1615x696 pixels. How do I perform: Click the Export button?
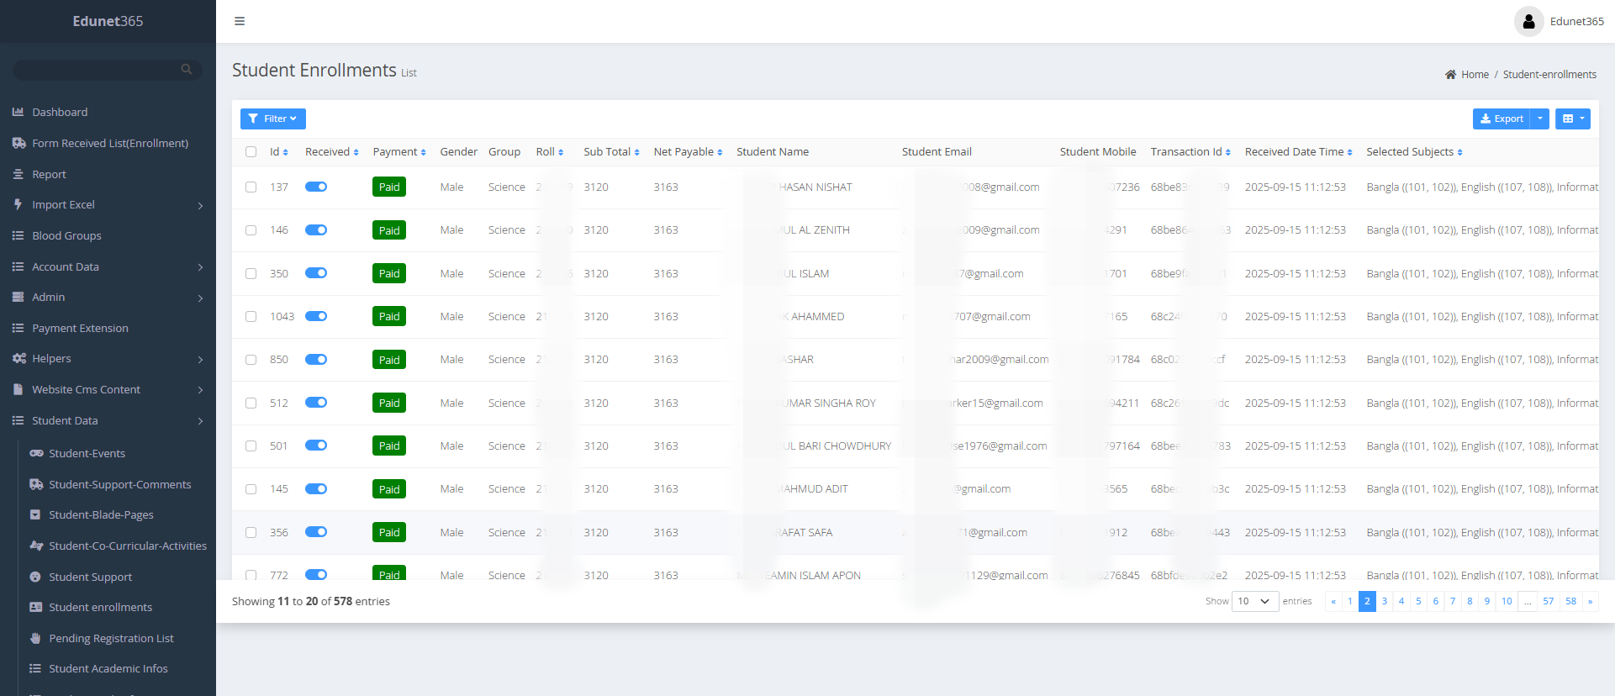pos(1502,119)
